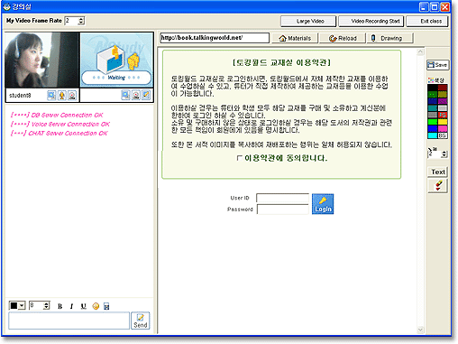Increase the drawing line width stepper
This screenshot has height=344, width=458.
click(444, 153)
